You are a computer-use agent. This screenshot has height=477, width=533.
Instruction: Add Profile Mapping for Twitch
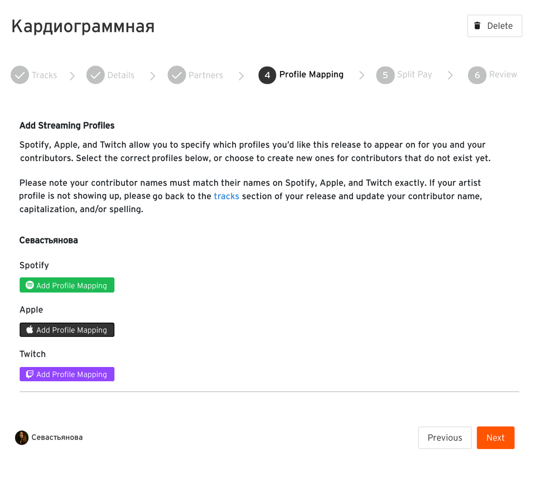click(x=67, y=374)
